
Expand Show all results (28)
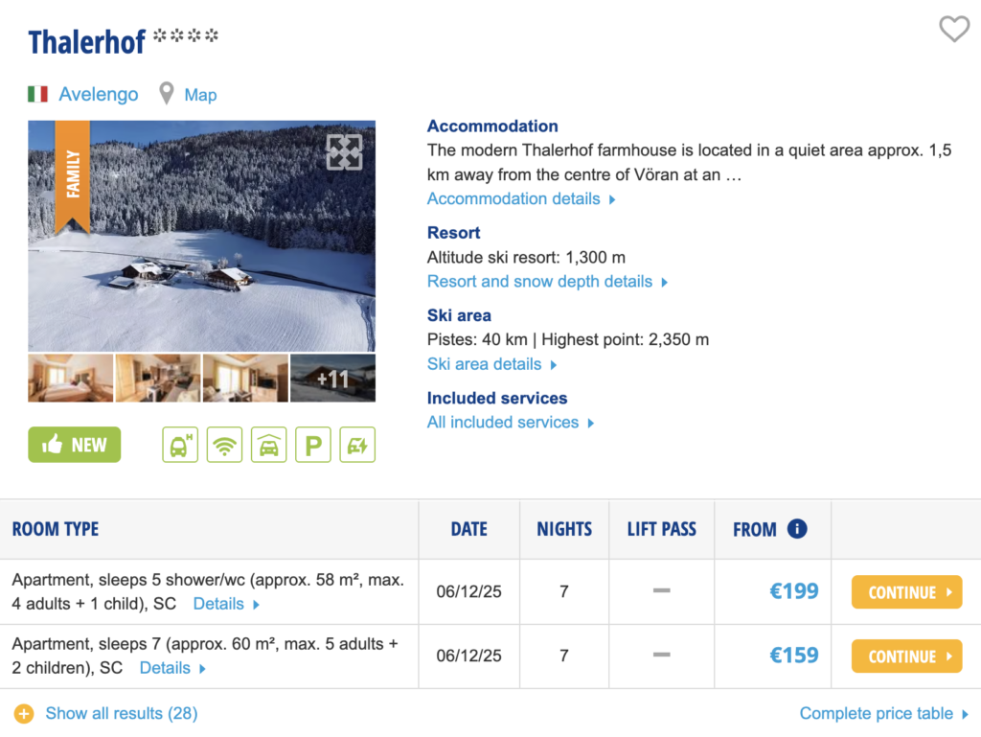tap(107, 713)
